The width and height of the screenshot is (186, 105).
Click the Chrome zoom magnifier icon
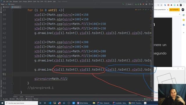[158, 5]
